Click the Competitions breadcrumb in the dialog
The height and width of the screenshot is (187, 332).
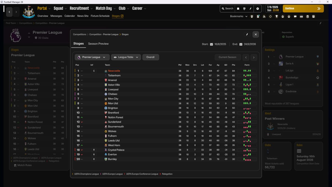[80, 34]
